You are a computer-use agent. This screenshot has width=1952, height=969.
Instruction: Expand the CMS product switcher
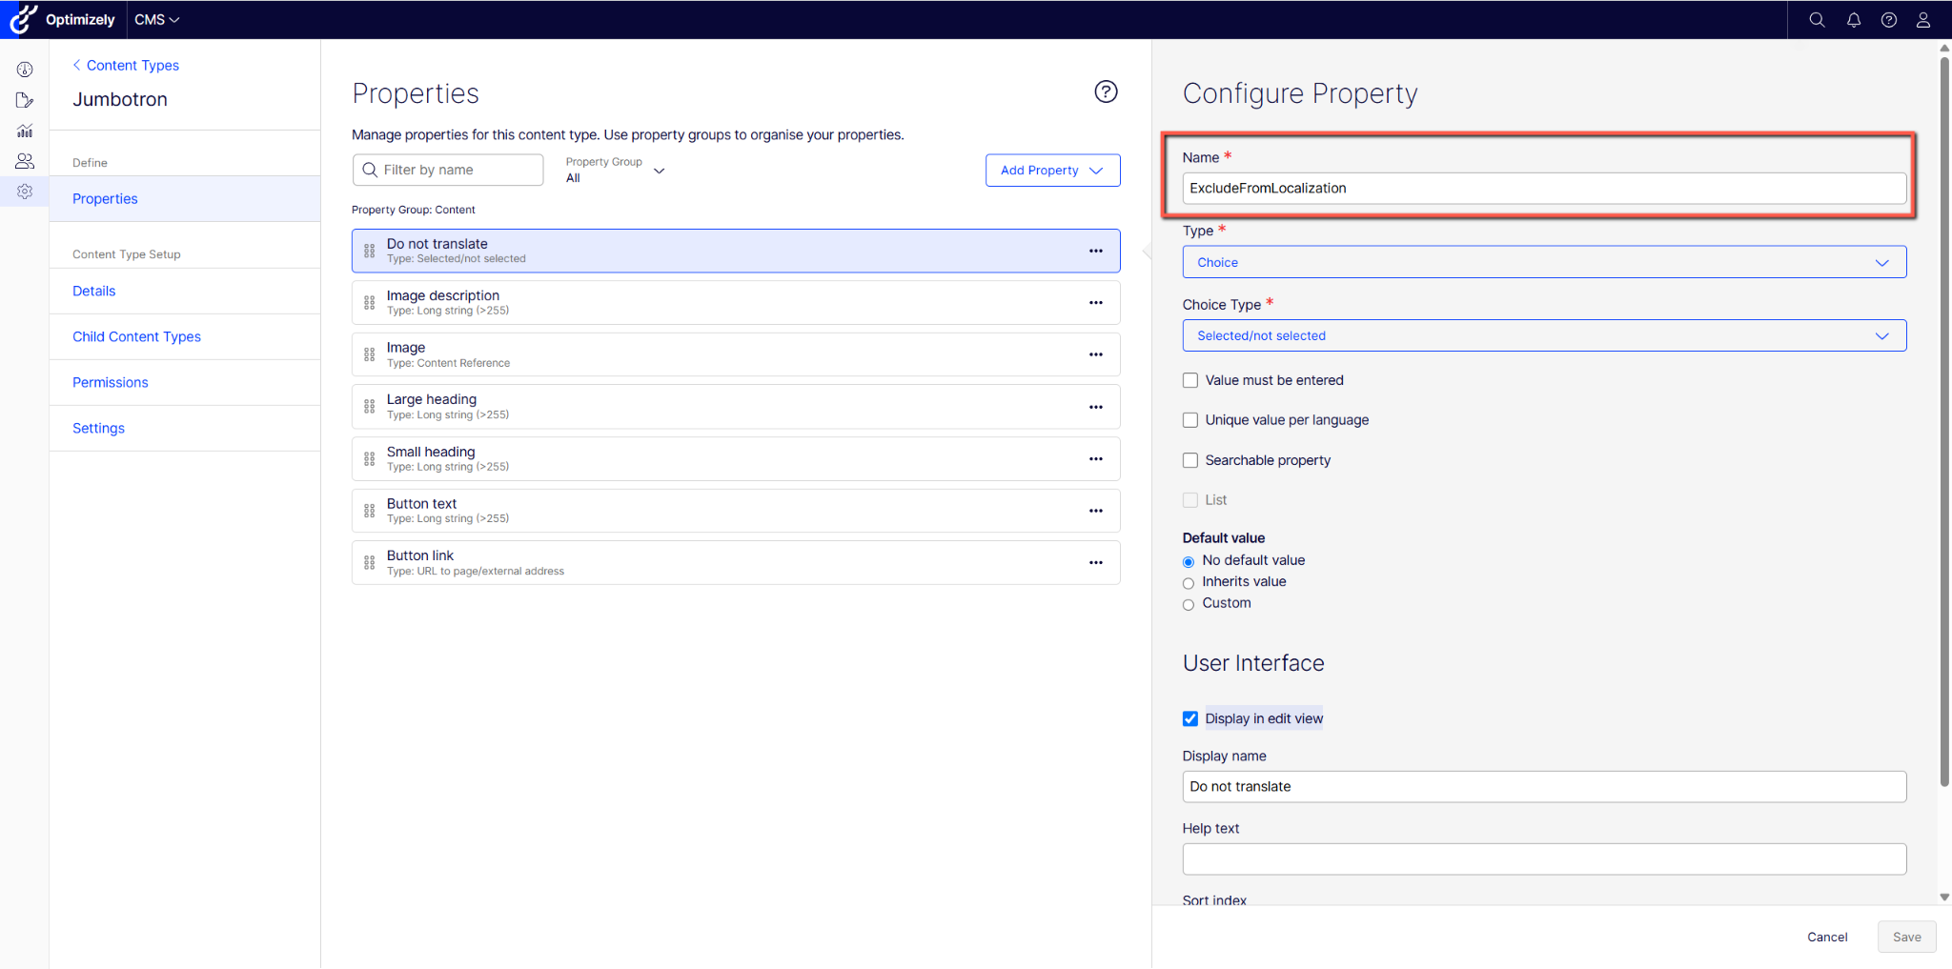click(x=157, y=20)
